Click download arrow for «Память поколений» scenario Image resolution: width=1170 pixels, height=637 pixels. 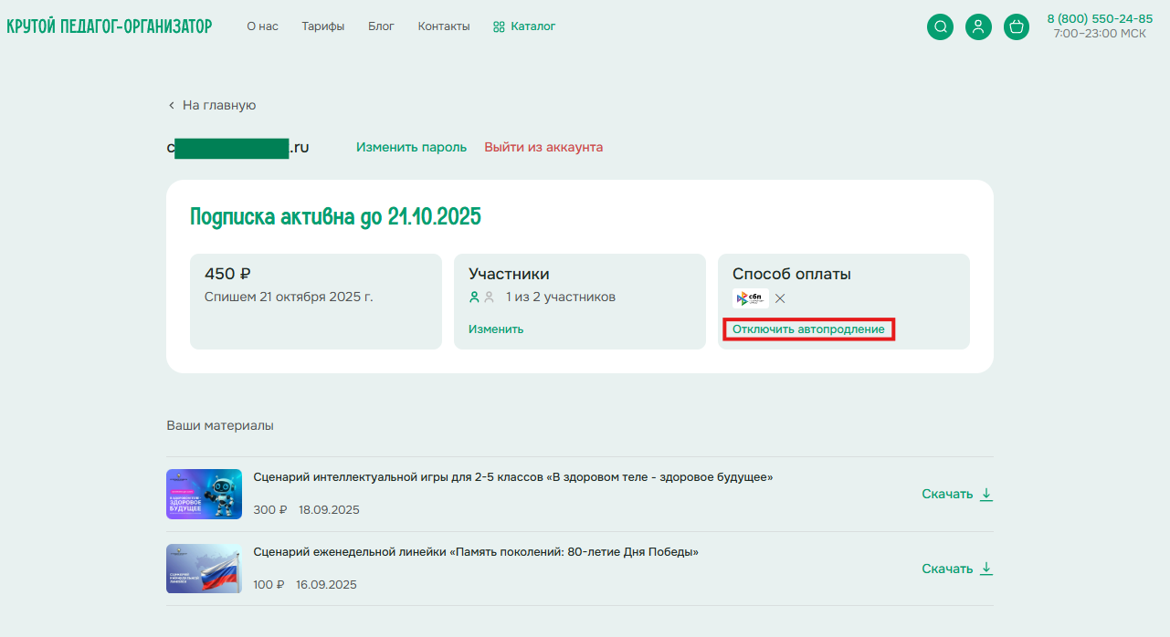click(x=986, y=569)
